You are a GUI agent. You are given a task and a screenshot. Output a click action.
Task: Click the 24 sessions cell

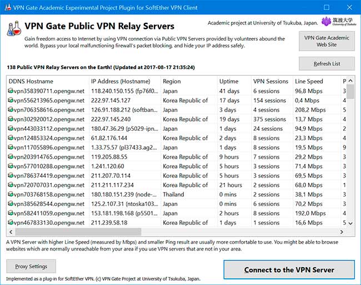268,129
